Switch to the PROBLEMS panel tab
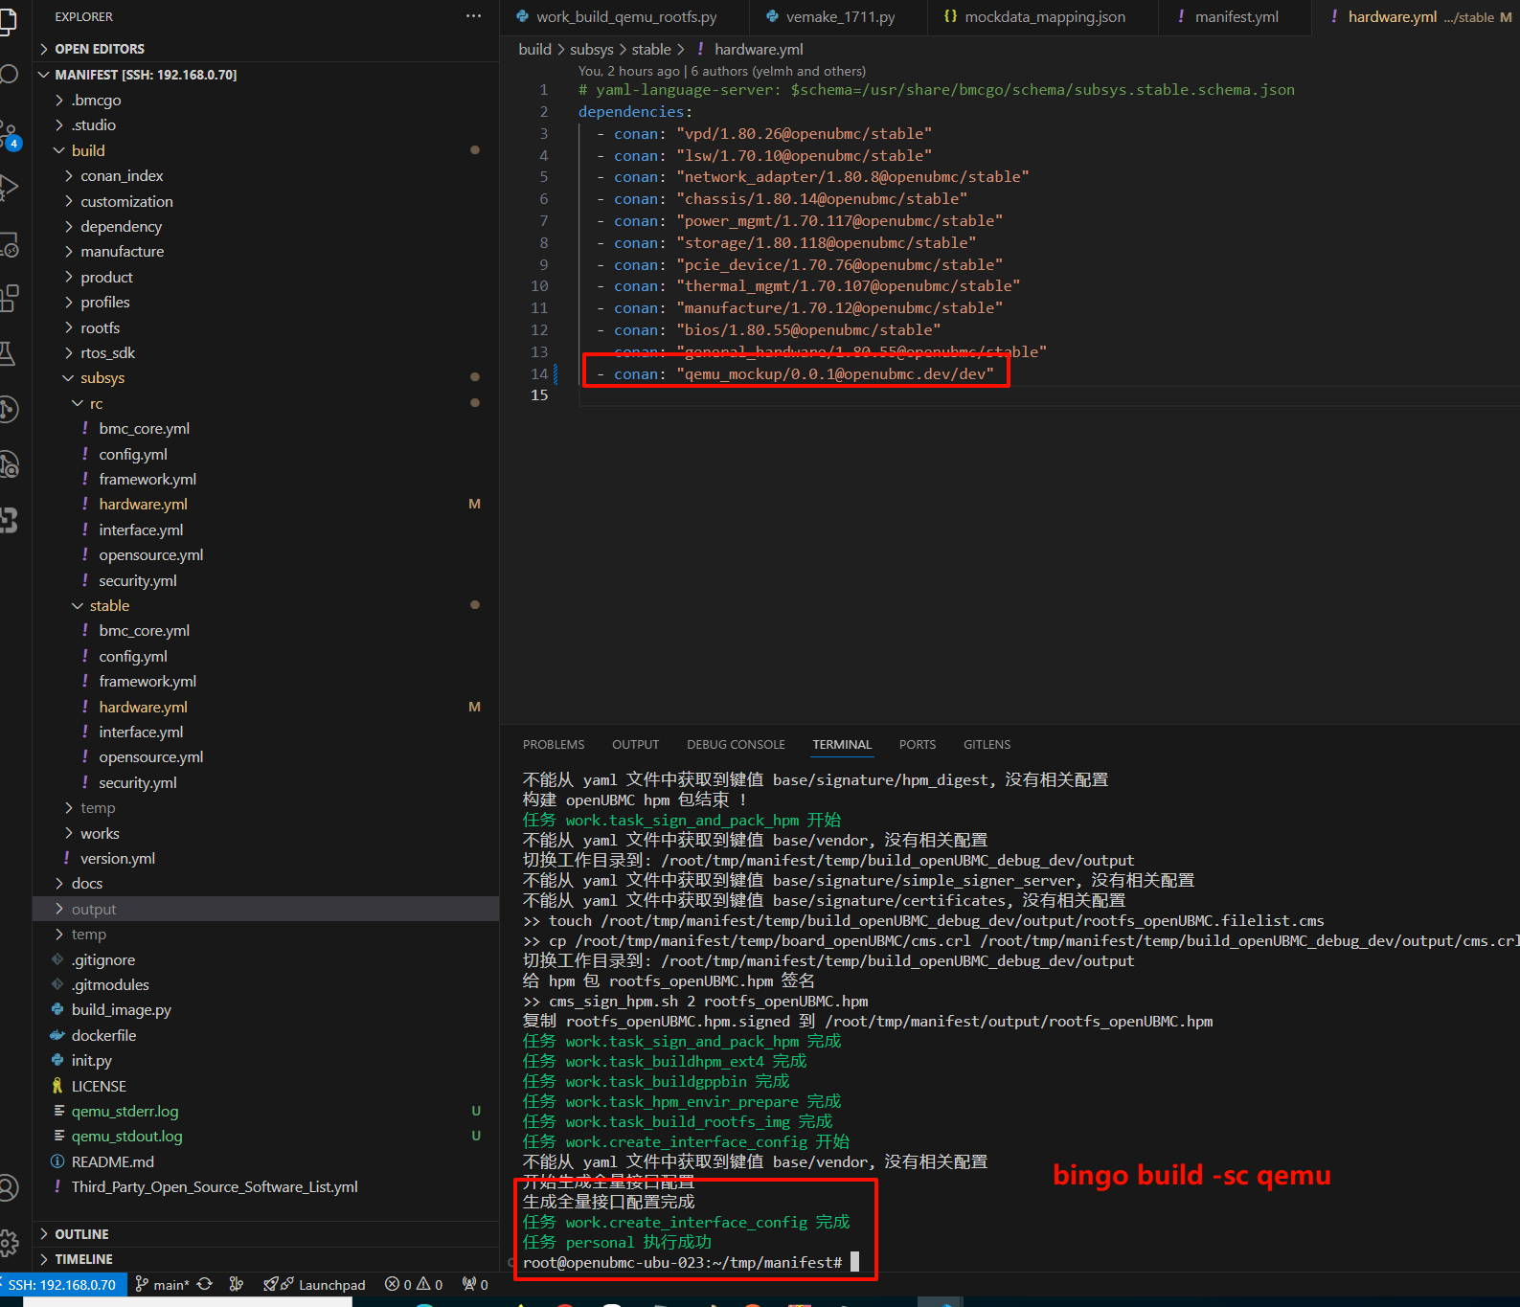The height and width of the screenshot is (1307, 1520). (553, 745)
